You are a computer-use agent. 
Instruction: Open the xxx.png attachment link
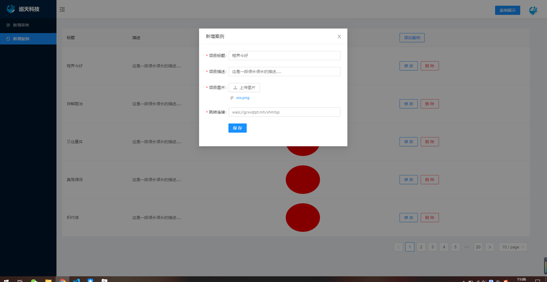(x=242, y=98)
